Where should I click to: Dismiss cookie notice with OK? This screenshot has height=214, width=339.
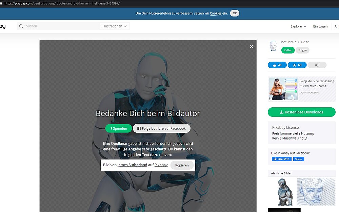coord(235,14)
